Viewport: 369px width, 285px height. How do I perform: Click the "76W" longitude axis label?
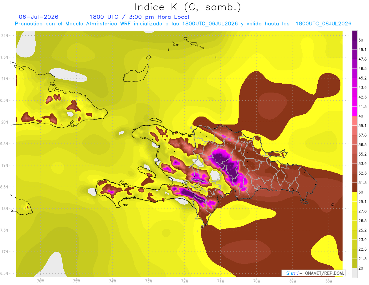40,281
